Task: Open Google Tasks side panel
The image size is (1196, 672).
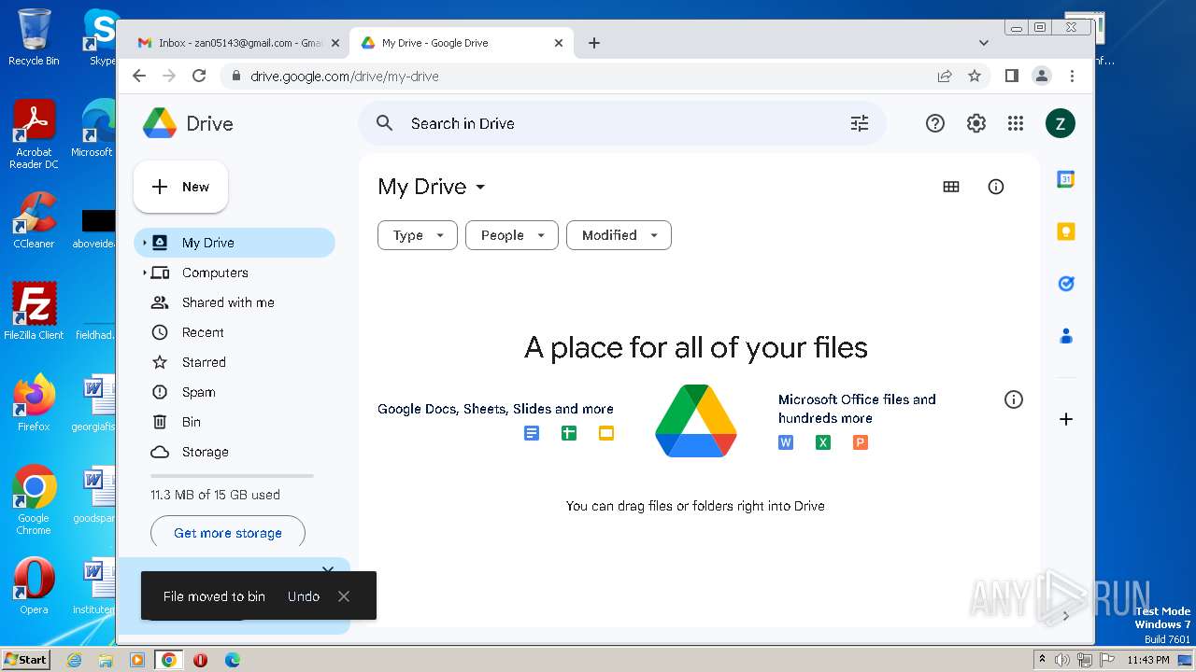Action: tap(1066, 284)
